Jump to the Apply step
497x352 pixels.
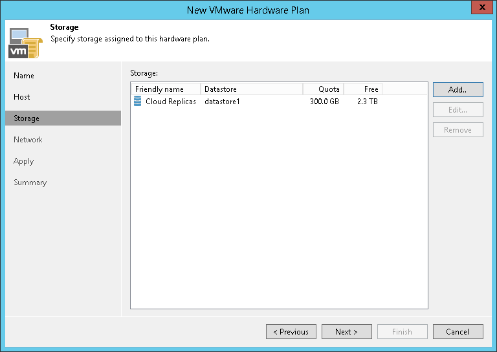click(x=24, y=161)
